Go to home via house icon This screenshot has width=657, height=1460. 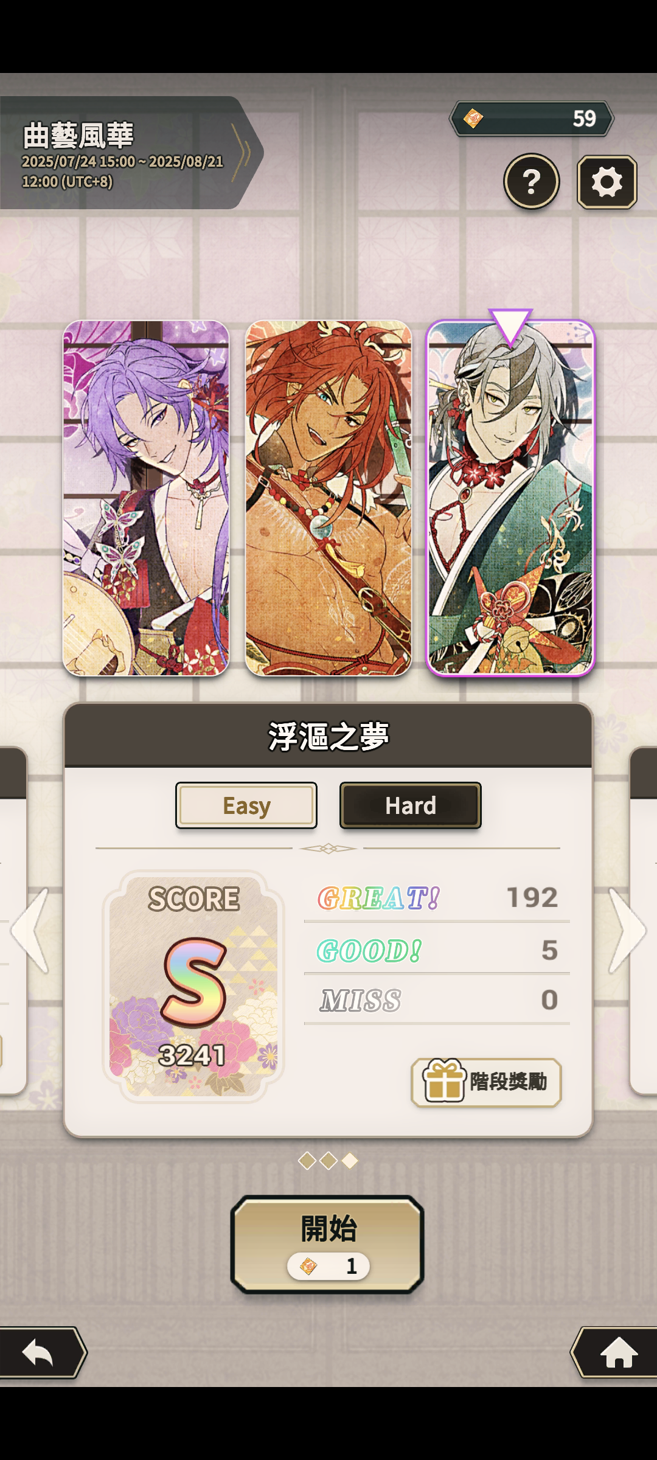click(x=619, y=1353)
